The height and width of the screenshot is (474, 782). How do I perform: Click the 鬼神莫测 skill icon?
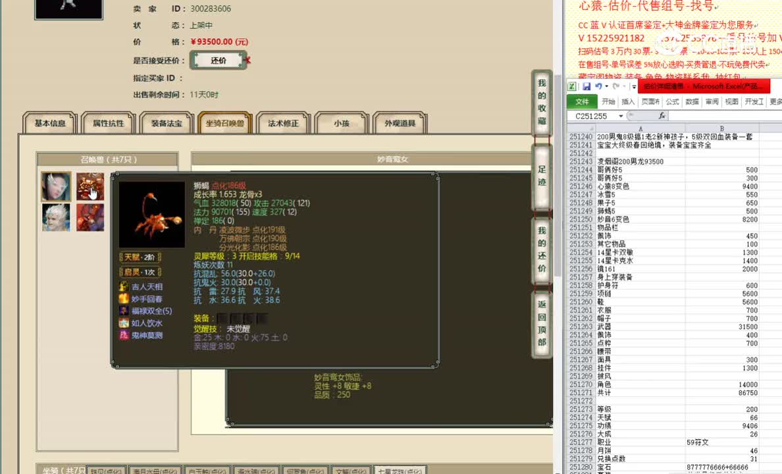click(124, 335)
